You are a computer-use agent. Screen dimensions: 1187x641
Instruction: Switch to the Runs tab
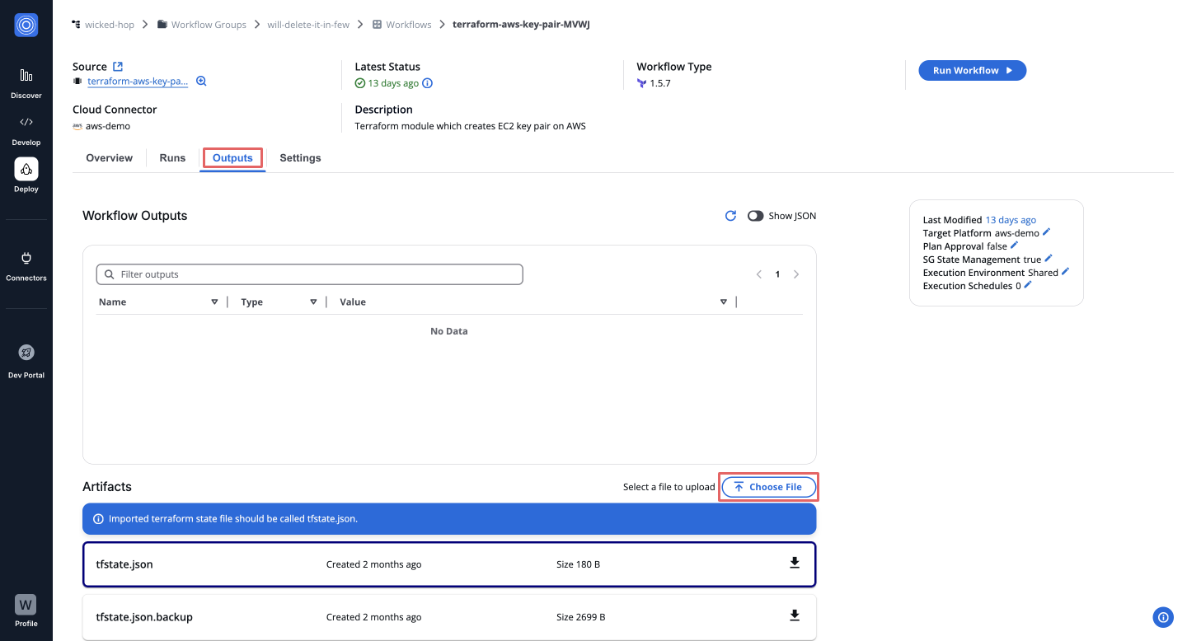[x=172, y=158]
